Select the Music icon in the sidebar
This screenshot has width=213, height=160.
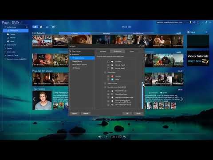[x=8, y=41]
